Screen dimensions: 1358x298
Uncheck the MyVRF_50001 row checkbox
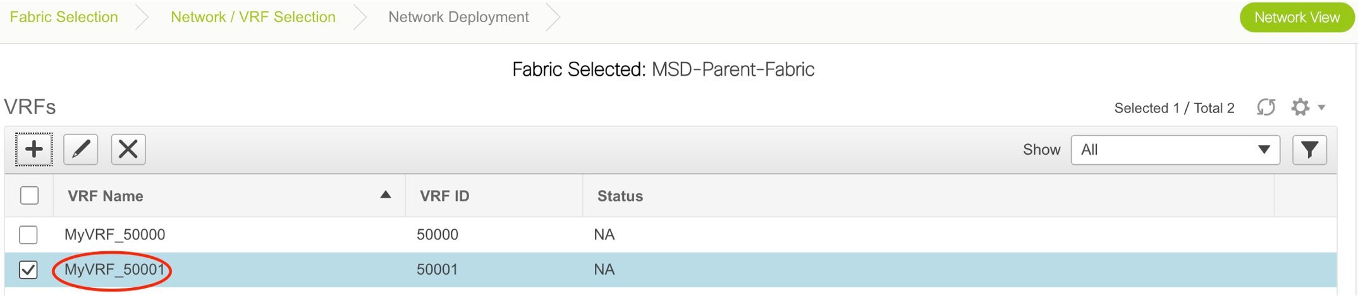[28, 270]
